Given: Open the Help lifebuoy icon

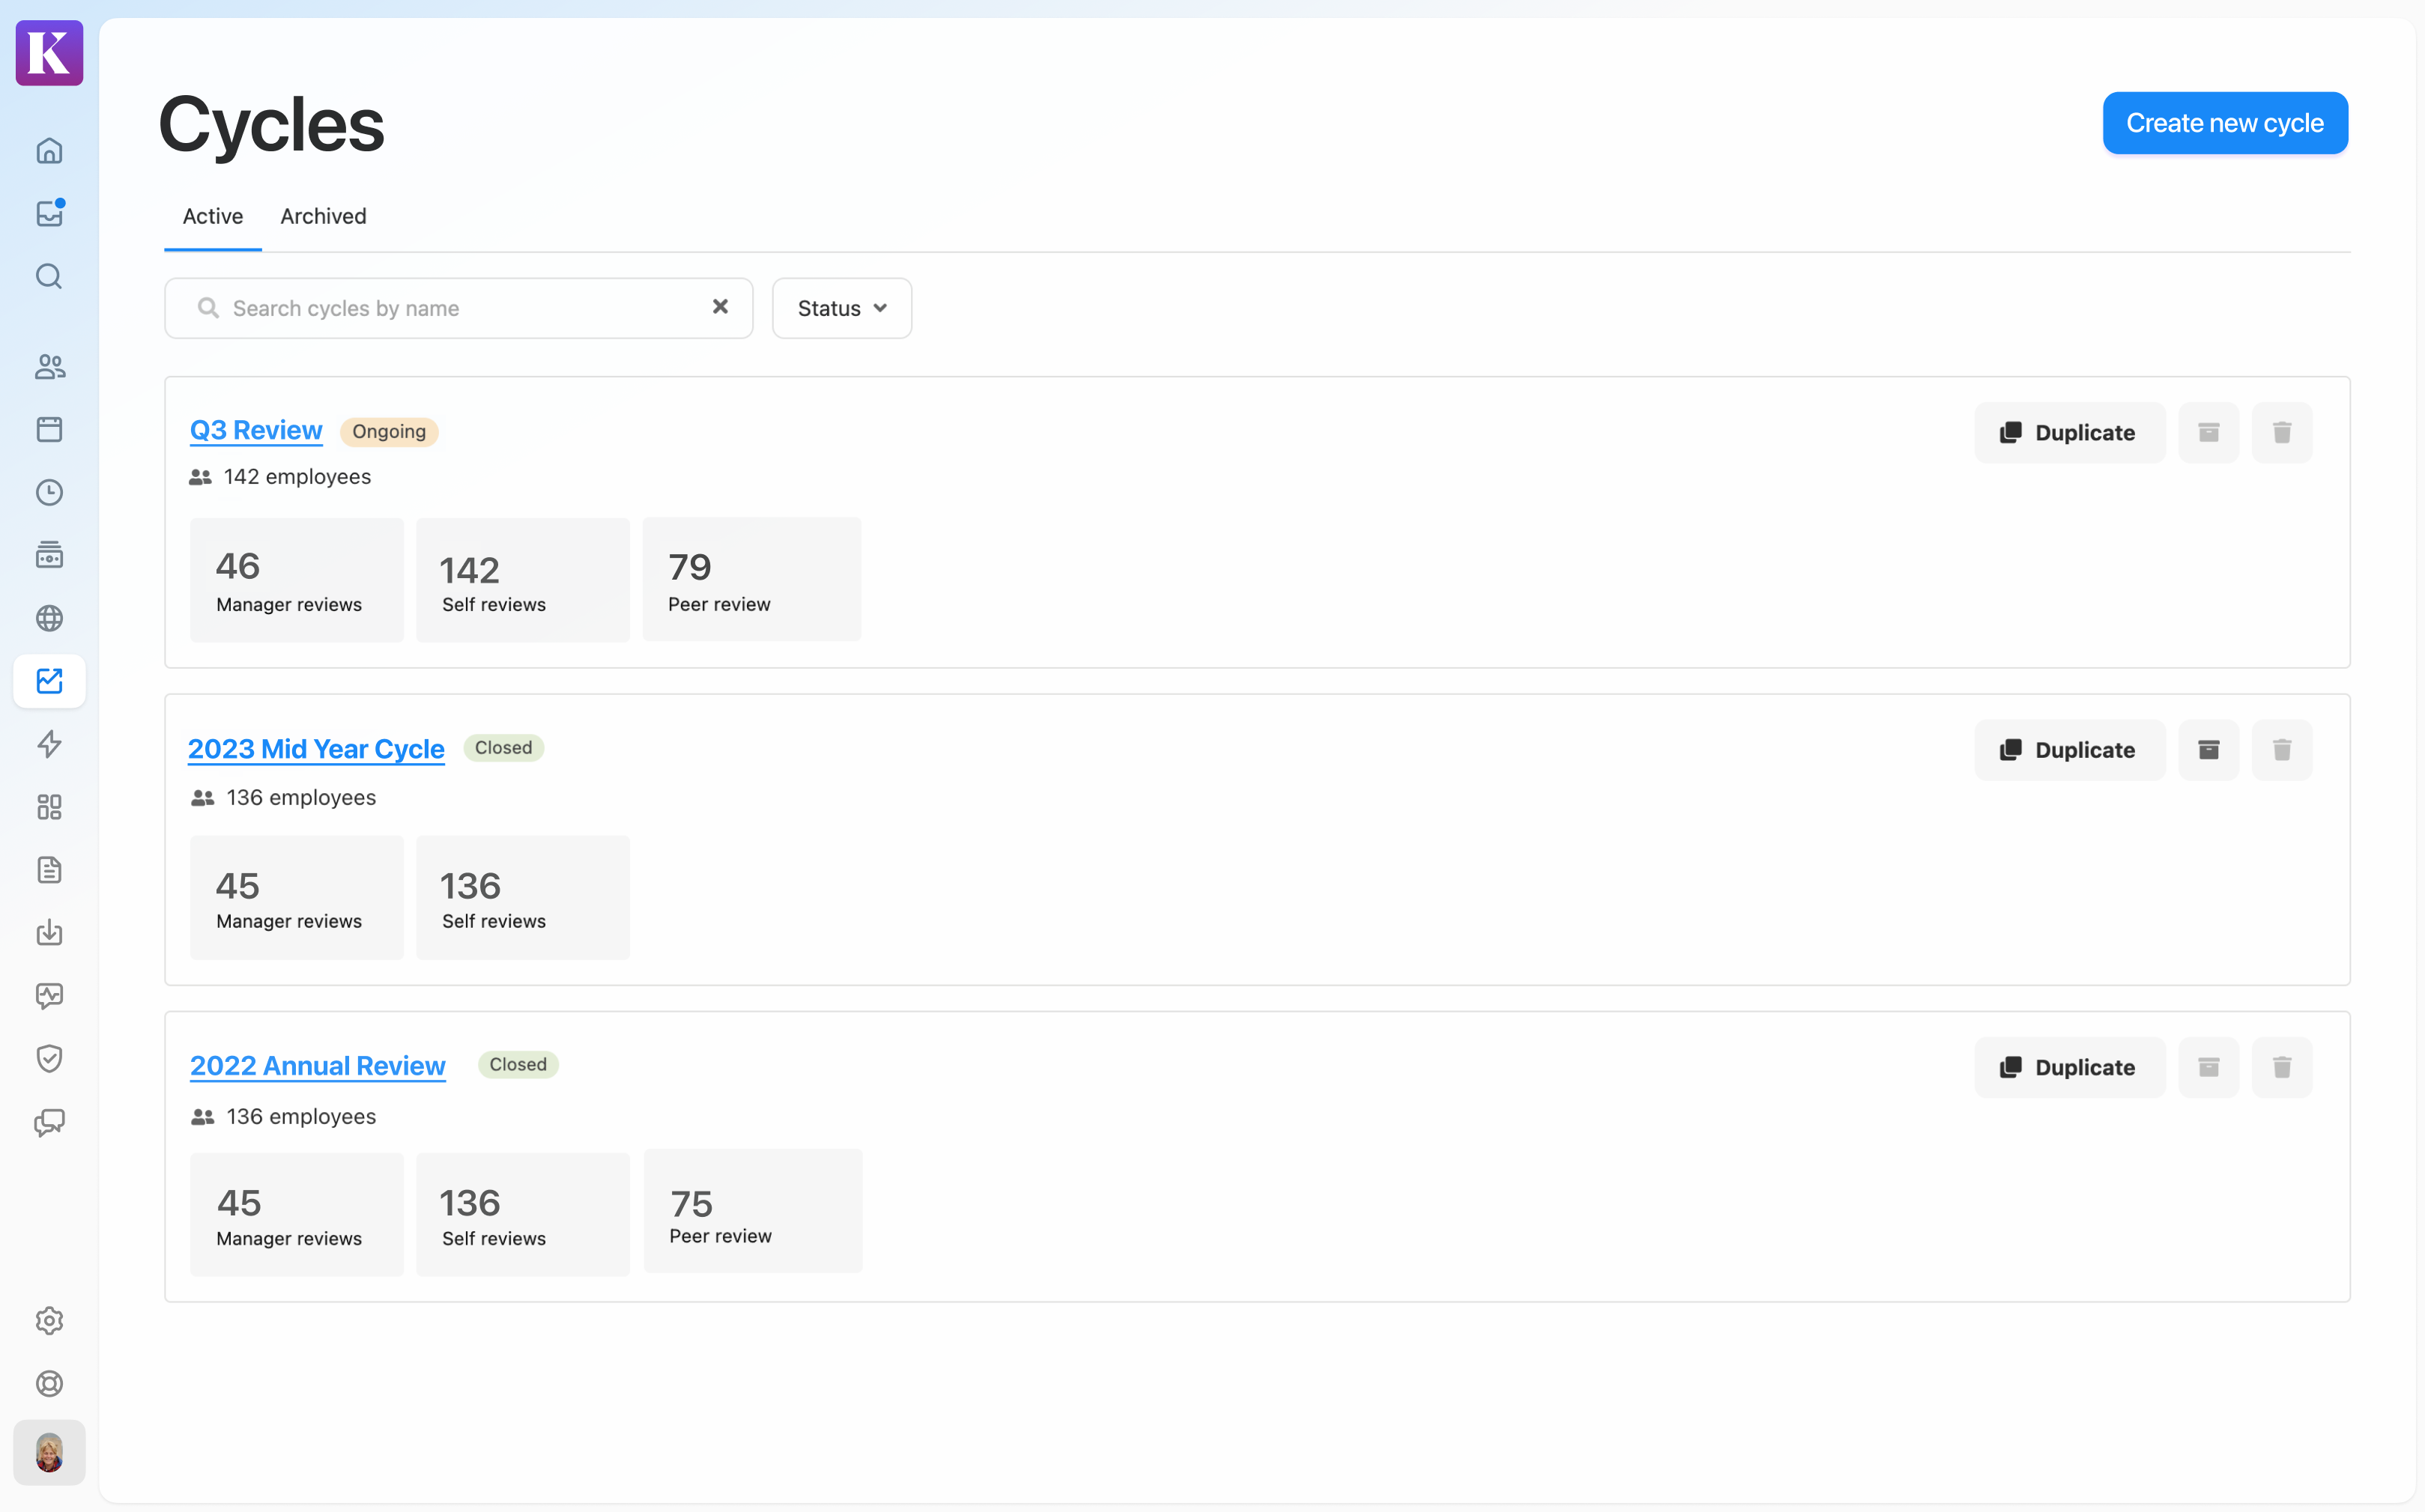Looking at the screenshot, I should coord(49,1384).
